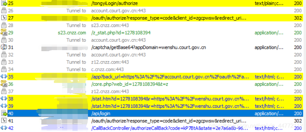Select the s23.cnzz.com:443 tunnel URL
Screen dimensions: 306x132
pyautogui.click(x=110, y=25)
